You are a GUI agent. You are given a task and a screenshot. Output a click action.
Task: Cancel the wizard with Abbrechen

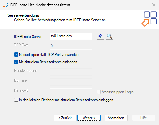pyautogui.click(x=116, y=118)
